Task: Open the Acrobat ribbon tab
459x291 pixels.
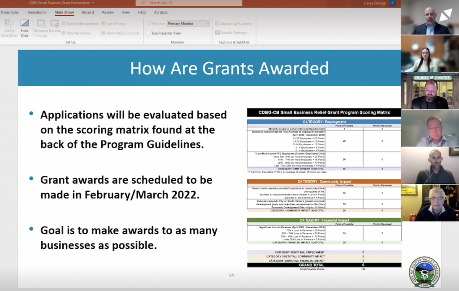Action: point(161,13)
